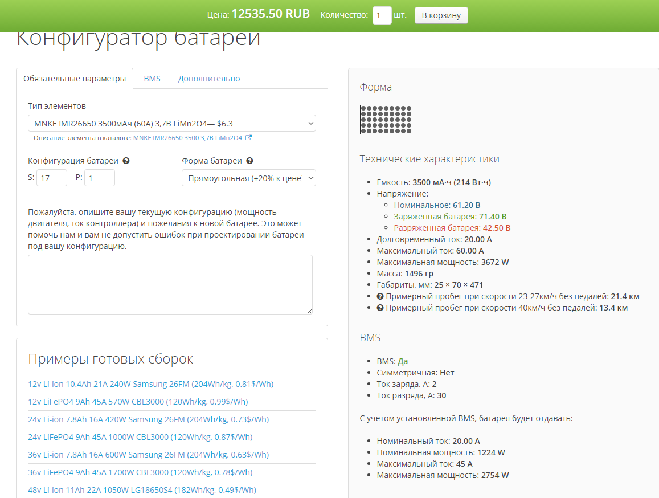Click help icon for 23-27км/ч range estimate

tap(380, 296)
